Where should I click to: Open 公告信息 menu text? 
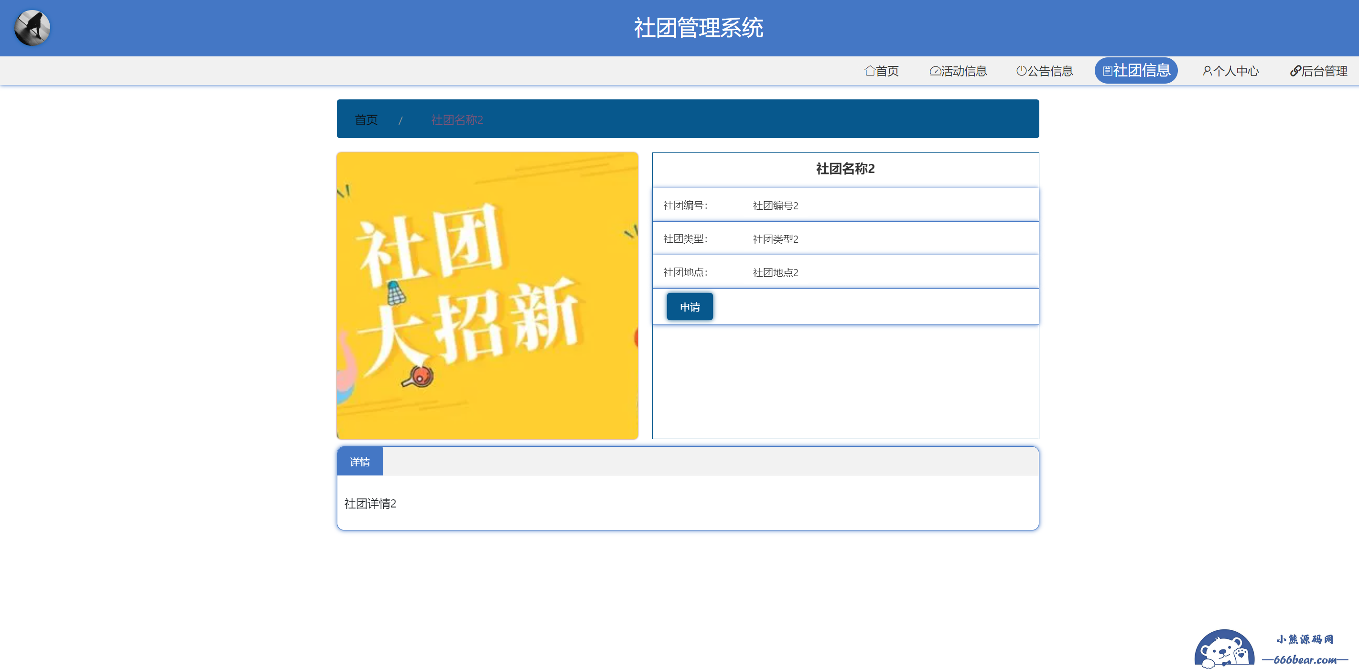pos(1050,71)
